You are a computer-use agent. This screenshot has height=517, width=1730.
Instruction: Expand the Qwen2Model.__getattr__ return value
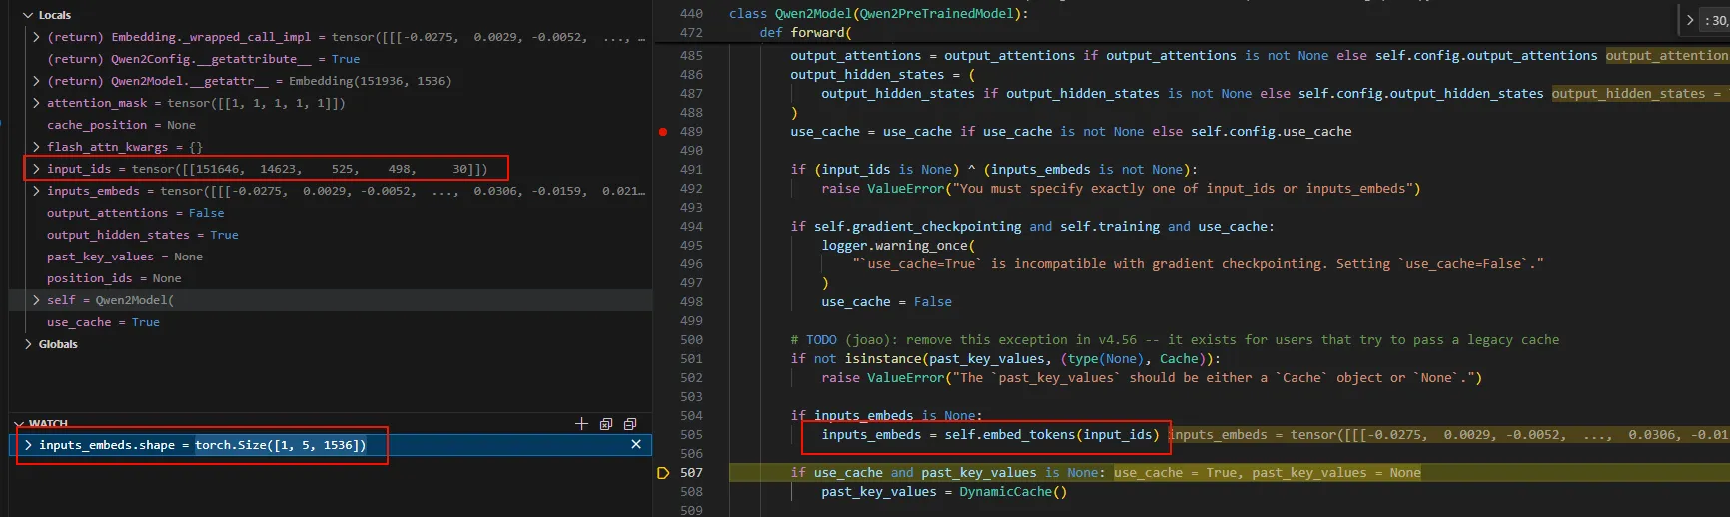37,81
